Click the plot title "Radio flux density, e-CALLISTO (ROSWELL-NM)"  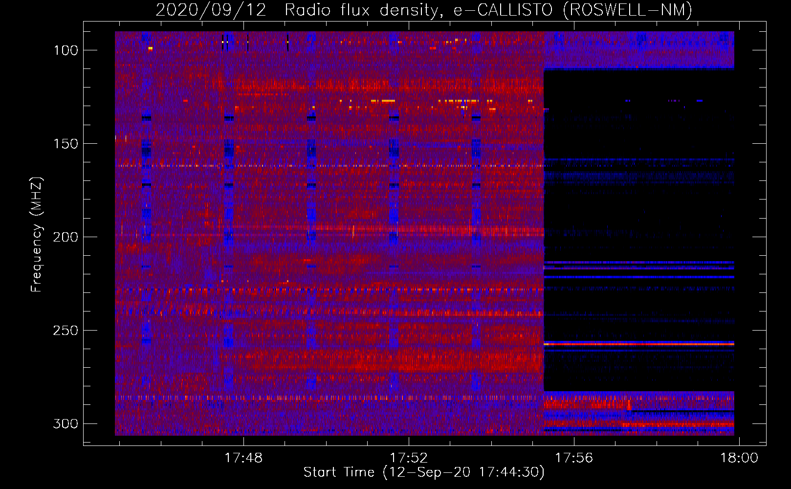pyautogui.click(x=488, y=10)
